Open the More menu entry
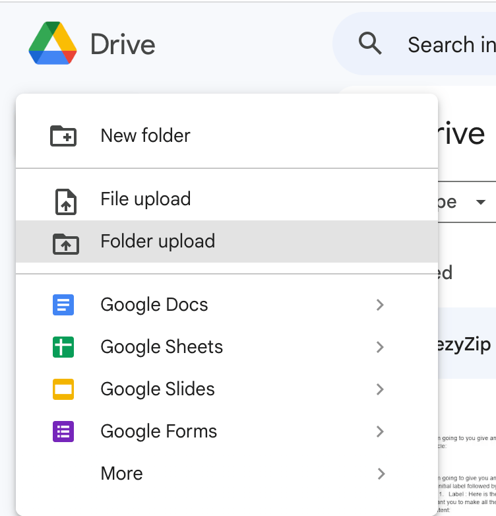496x516 pixels. coord(227,474)
